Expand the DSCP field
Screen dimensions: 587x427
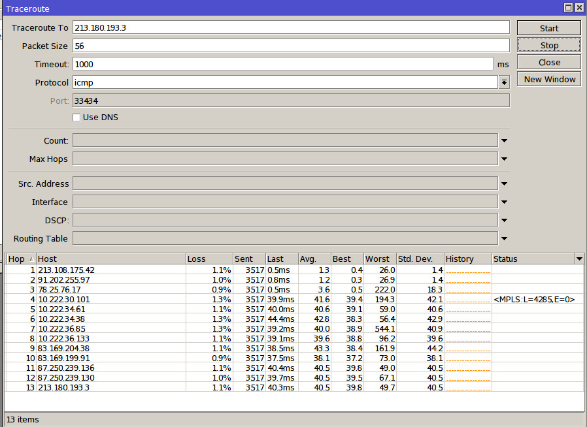point(504,220)
